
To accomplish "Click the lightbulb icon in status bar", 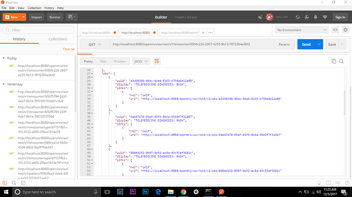I will coord(319,183).
